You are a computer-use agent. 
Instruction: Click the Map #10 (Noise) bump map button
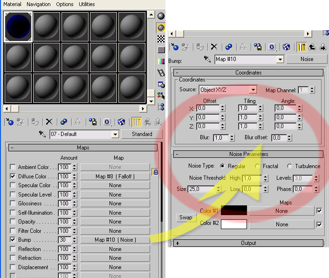[115, 240]
